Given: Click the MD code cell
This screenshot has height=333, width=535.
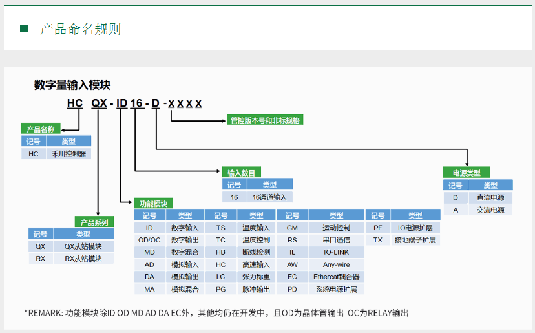Looking at the screenshot, I should pyautogui.click(x=149, y=252).
